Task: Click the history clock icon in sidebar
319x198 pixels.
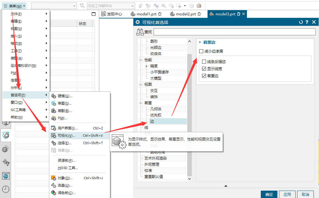Action: (x=6, y=189)
